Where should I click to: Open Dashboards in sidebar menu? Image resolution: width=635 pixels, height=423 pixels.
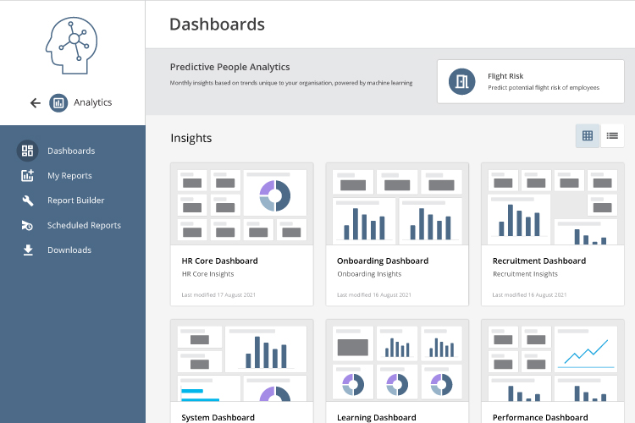(71, 151)
